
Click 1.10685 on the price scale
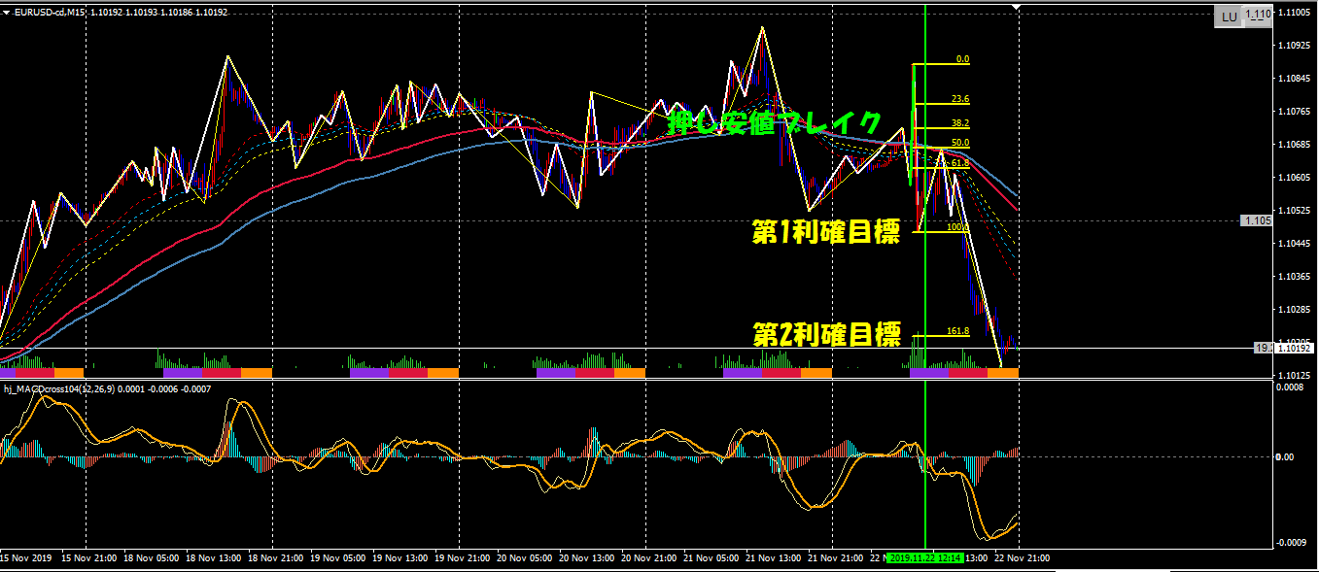[x=1295, y=145]
